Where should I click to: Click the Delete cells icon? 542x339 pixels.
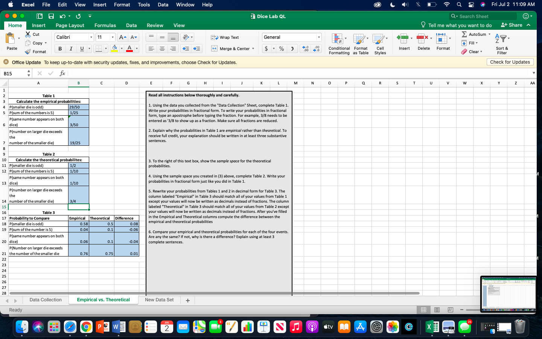tap(422, 38)
